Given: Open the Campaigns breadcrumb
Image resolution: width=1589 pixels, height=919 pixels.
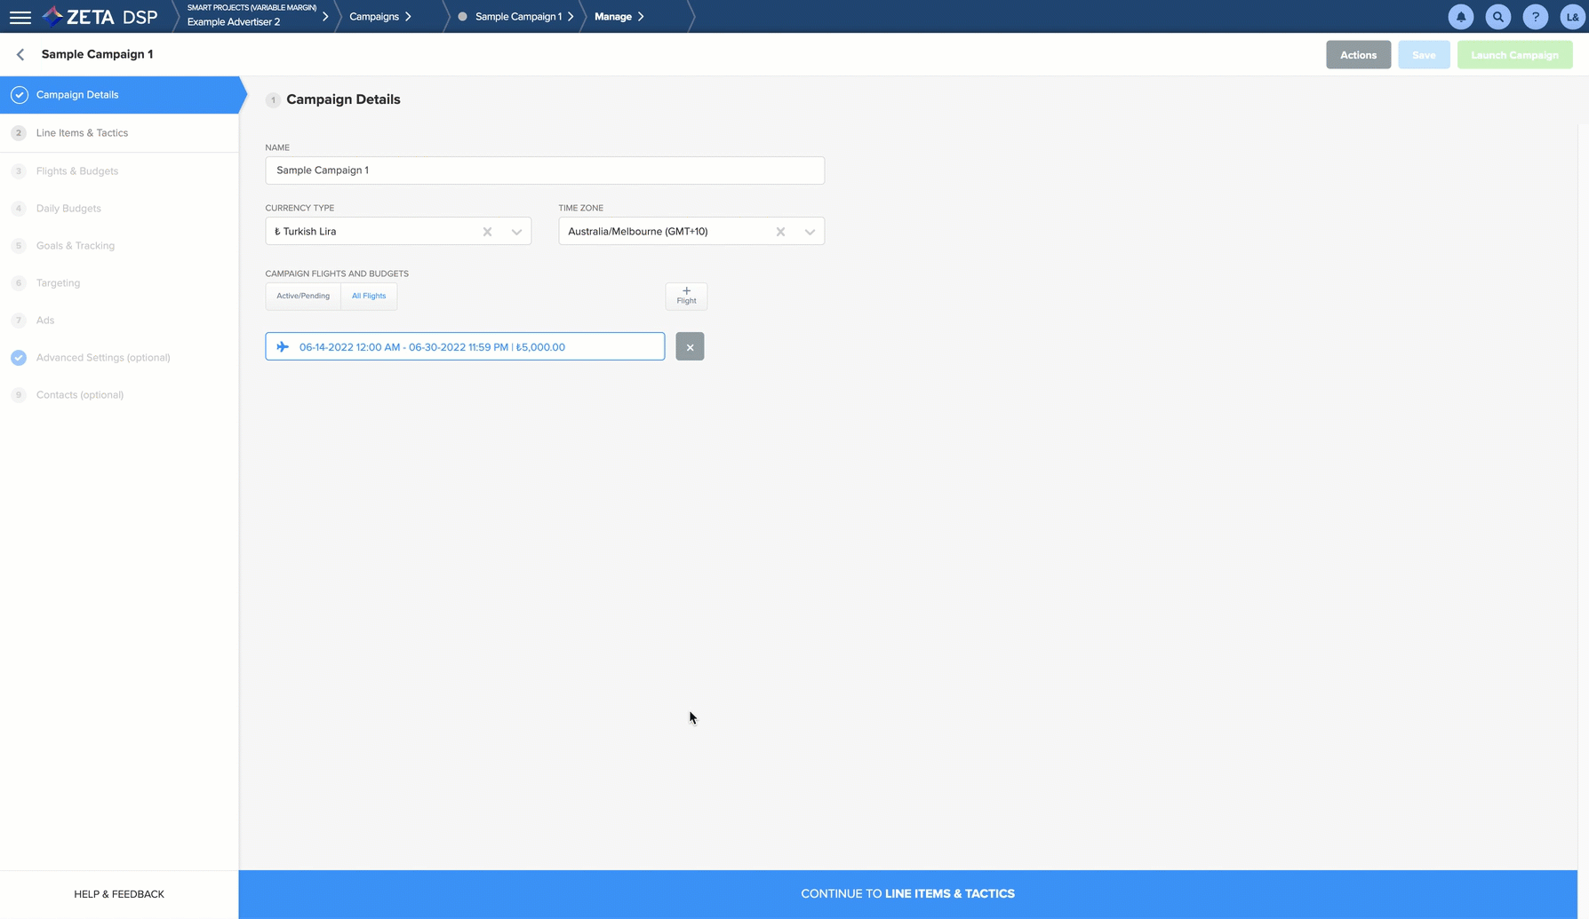Looking at the screenshot, I should pos(374,16).
